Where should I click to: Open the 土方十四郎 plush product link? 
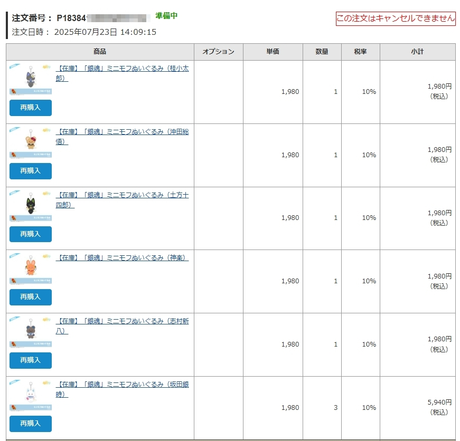pos(122,200)
